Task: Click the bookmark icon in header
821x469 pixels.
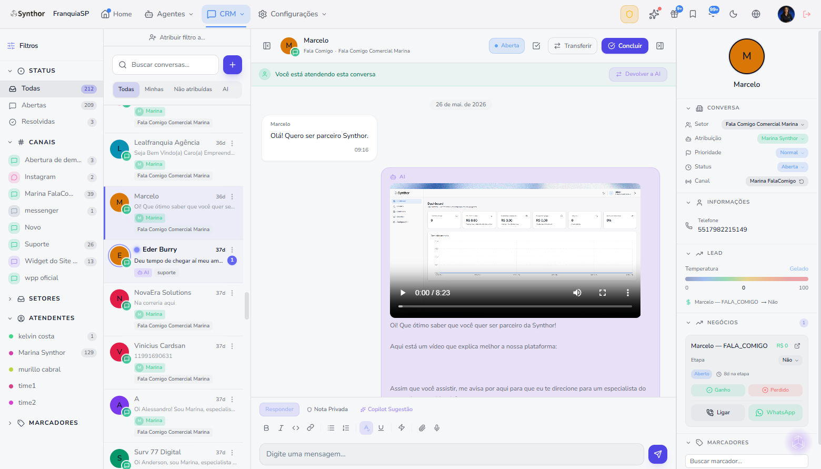Action: 693,14
